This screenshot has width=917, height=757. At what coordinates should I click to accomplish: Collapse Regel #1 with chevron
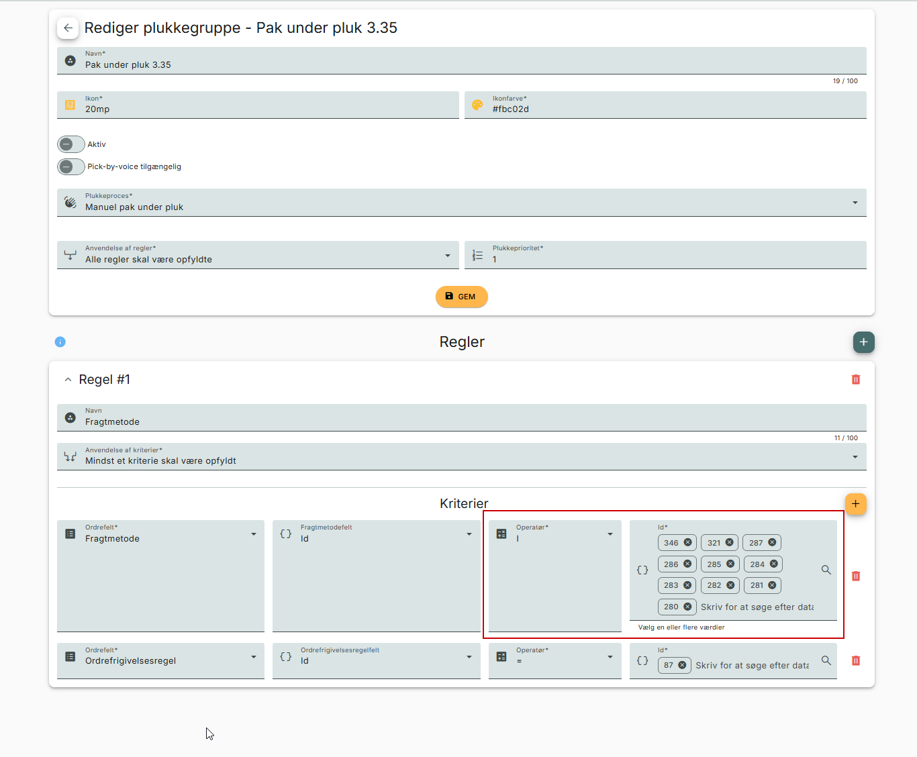tap(68, 380)
